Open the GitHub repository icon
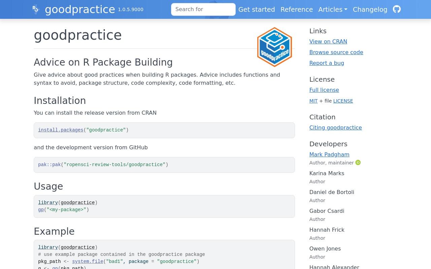 397,9
